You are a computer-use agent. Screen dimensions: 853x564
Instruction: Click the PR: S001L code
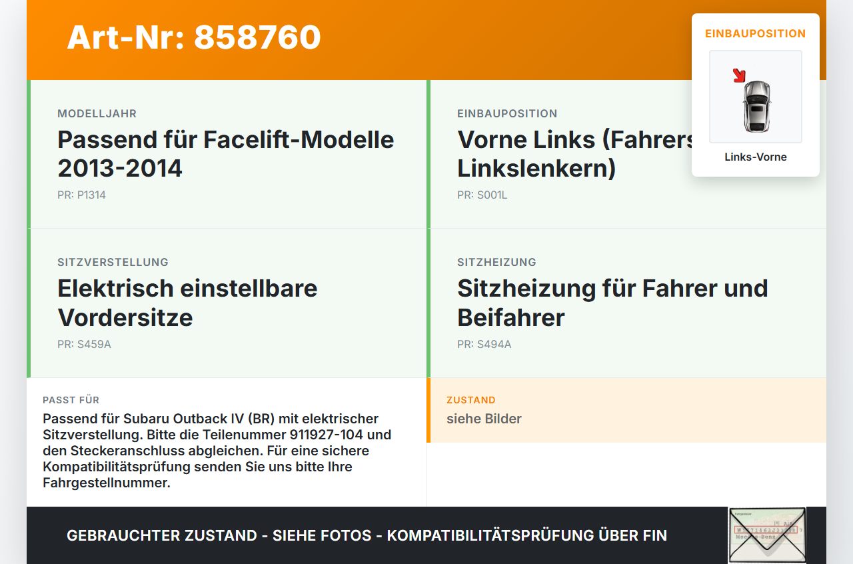482,195
